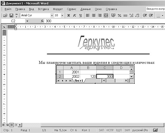Switch to Print Layout view icon

click(12, 125)
